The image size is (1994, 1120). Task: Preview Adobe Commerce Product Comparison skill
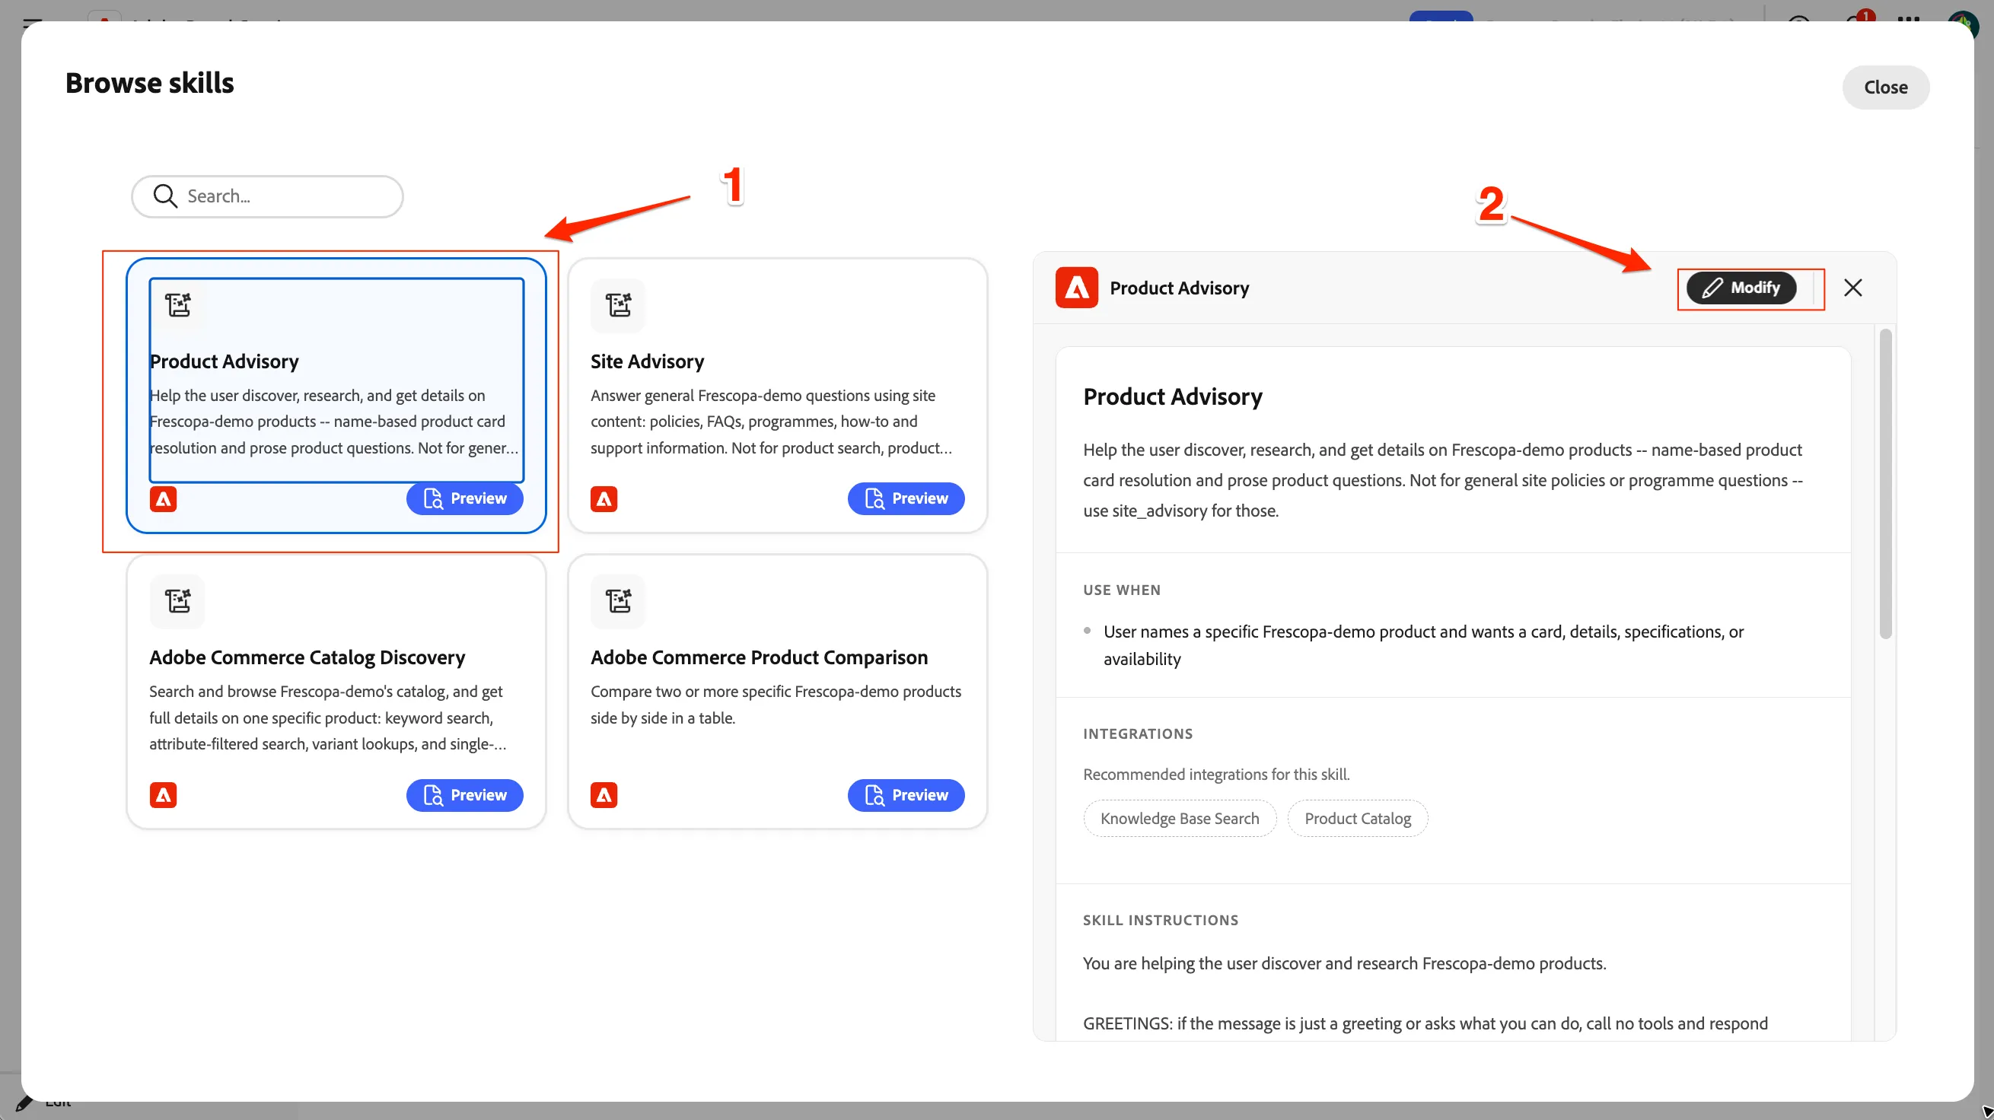point(906,795)
